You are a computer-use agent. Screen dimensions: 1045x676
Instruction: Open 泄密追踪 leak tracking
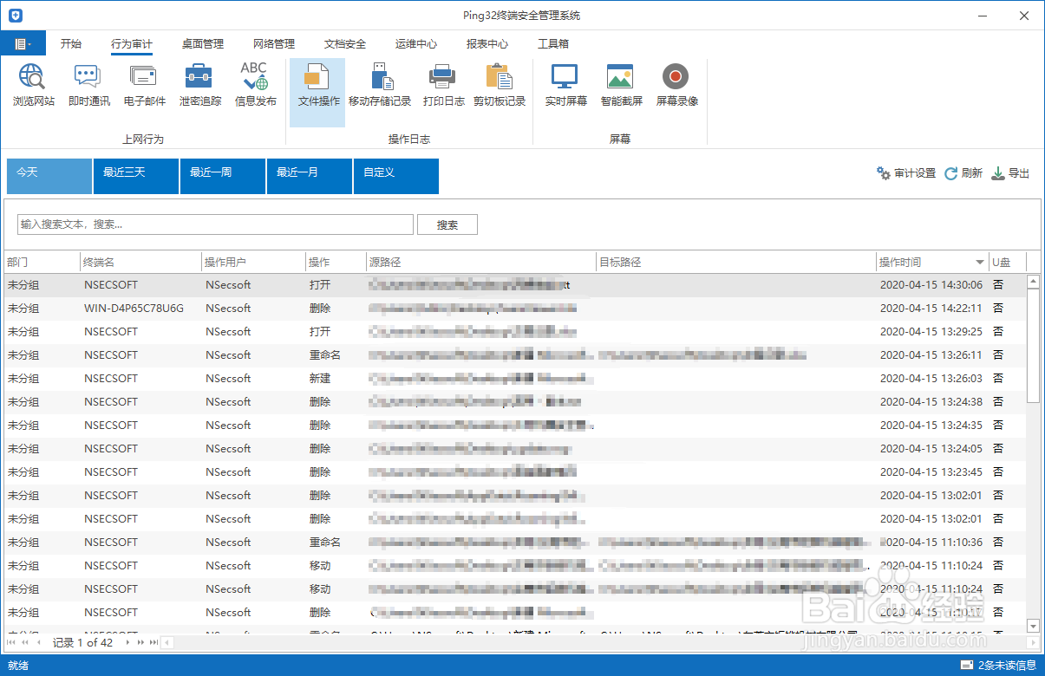[x=199, y=86]
